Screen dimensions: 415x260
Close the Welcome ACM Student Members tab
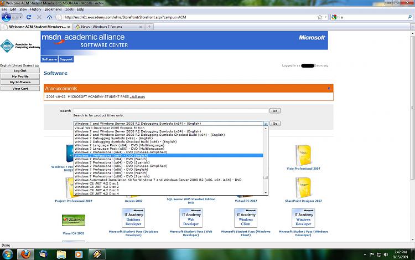(x=69, y=27)
